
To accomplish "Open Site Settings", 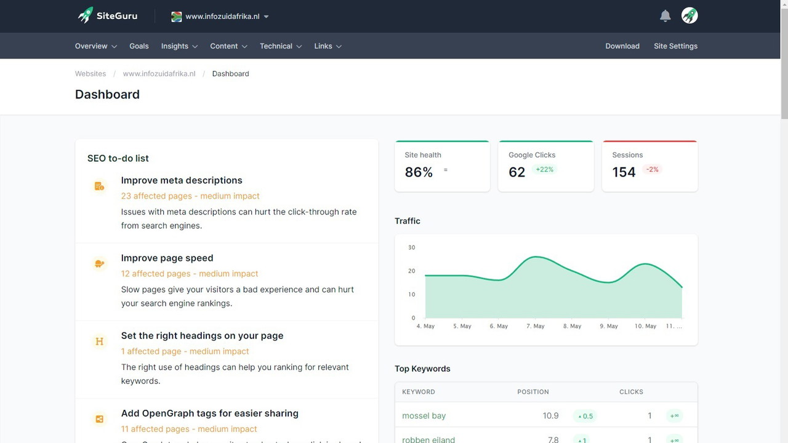I will click(x=675, y=46).
